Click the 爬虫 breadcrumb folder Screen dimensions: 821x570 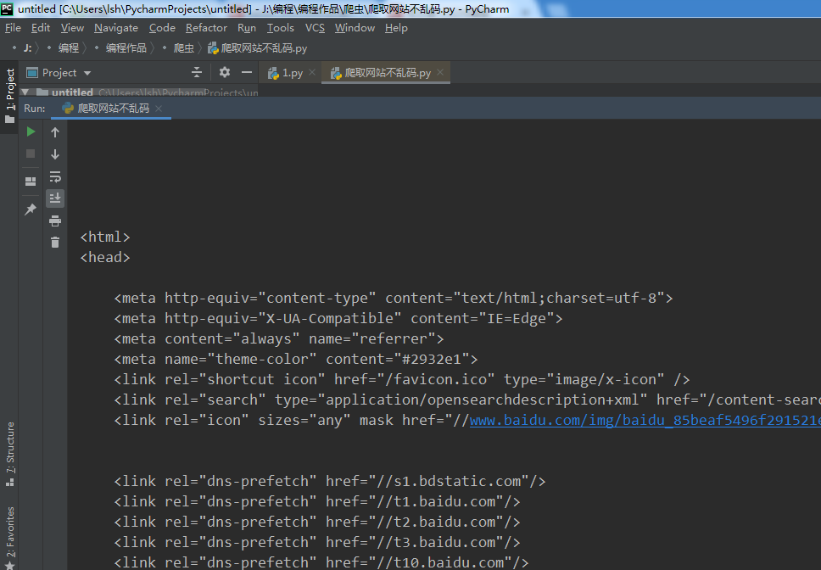[184, 48]
